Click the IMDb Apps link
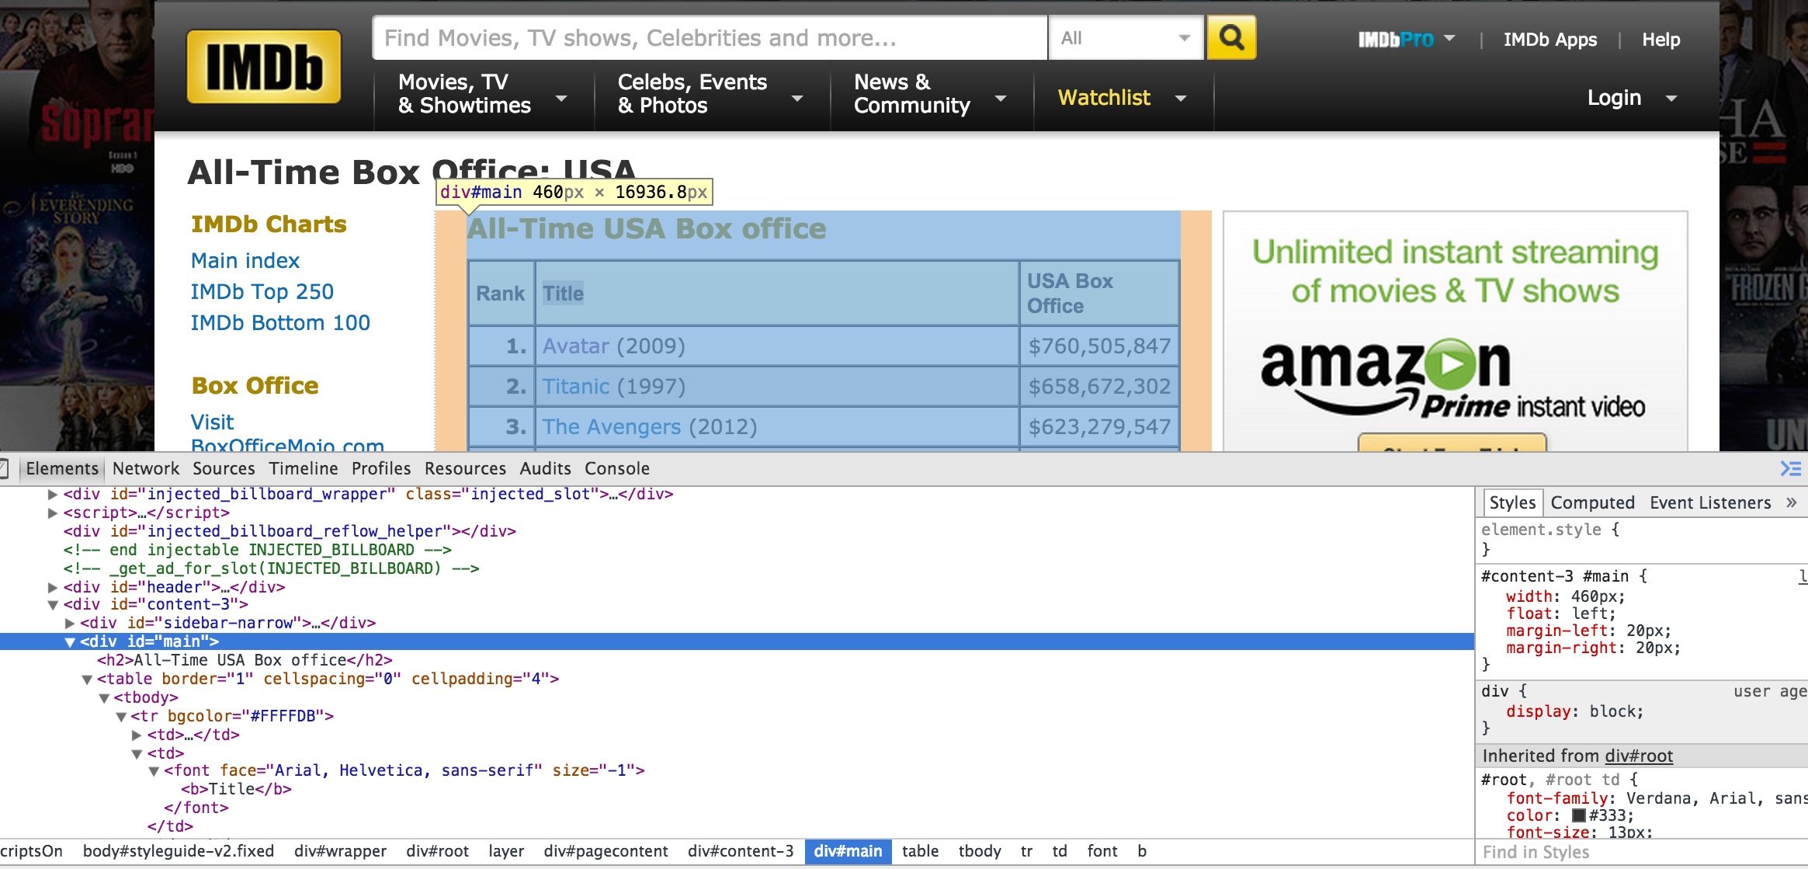This screenshot has height=869, width=1808. click(x=1550, y=40)
